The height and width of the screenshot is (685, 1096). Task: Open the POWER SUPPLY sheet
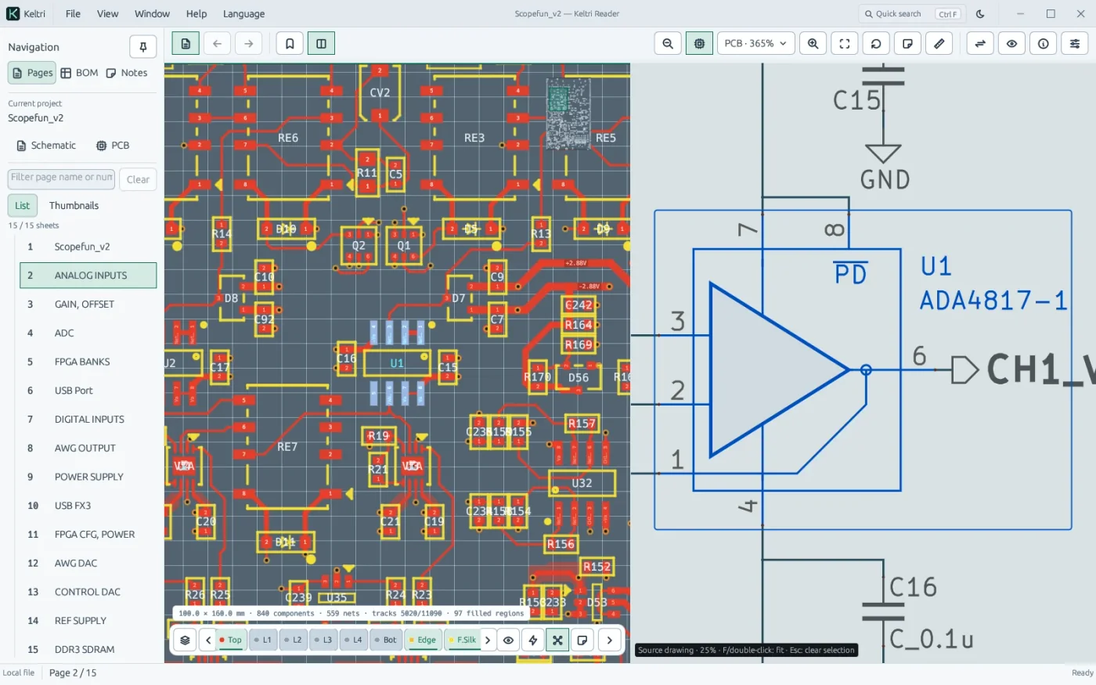88,477
